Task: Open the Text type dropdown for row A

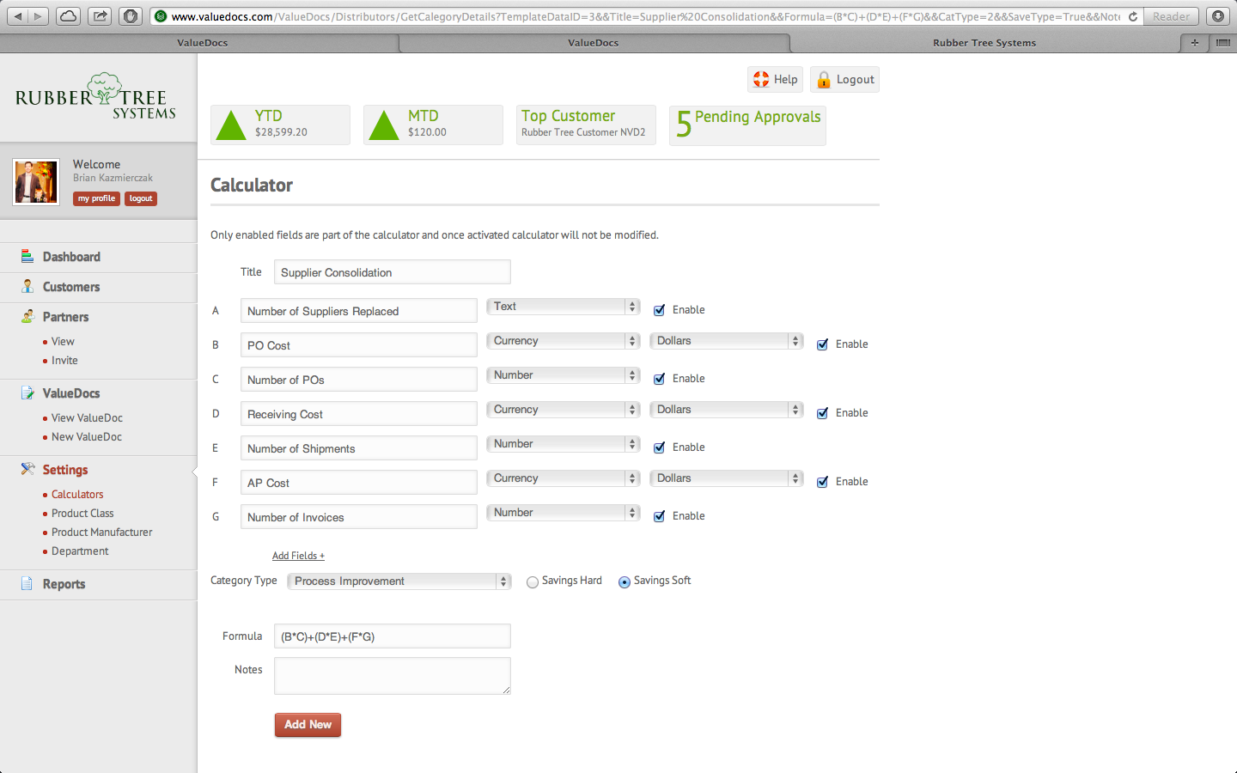Action: [563, 307]
